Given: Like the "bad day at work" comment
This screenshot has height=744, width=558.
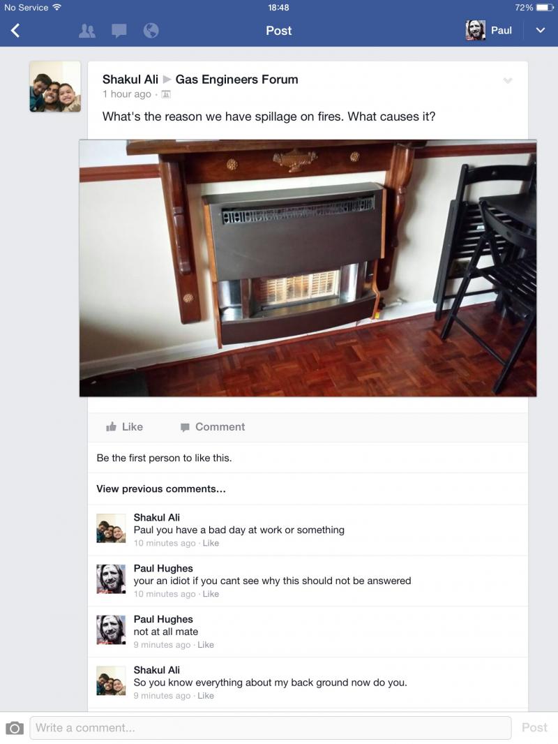Looking at the screenshot, I should point(211,543).
